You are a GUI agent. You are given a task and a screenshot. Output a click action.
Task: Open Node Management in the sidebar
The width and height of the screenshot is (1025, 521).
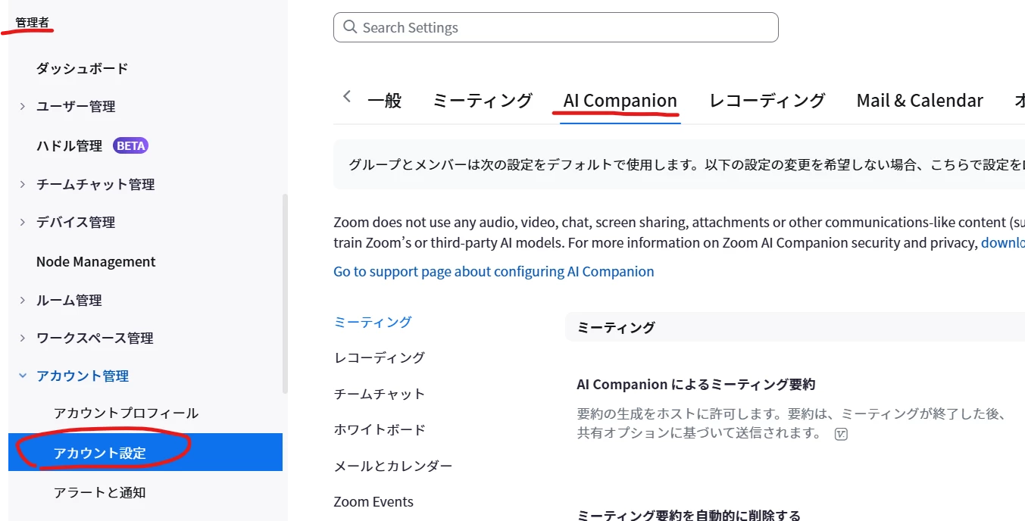point(95,262)
